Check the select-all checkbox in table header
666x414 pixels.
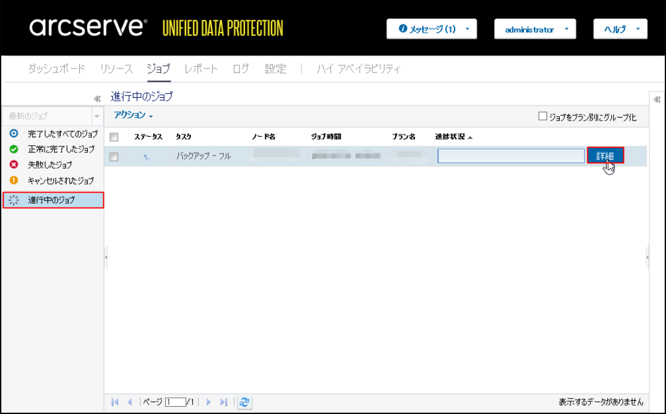tap(114, 137)
